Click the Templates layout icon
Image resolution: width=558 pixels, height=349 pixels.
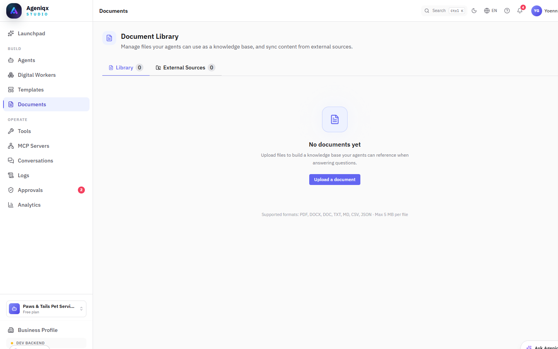pos(11,90)
